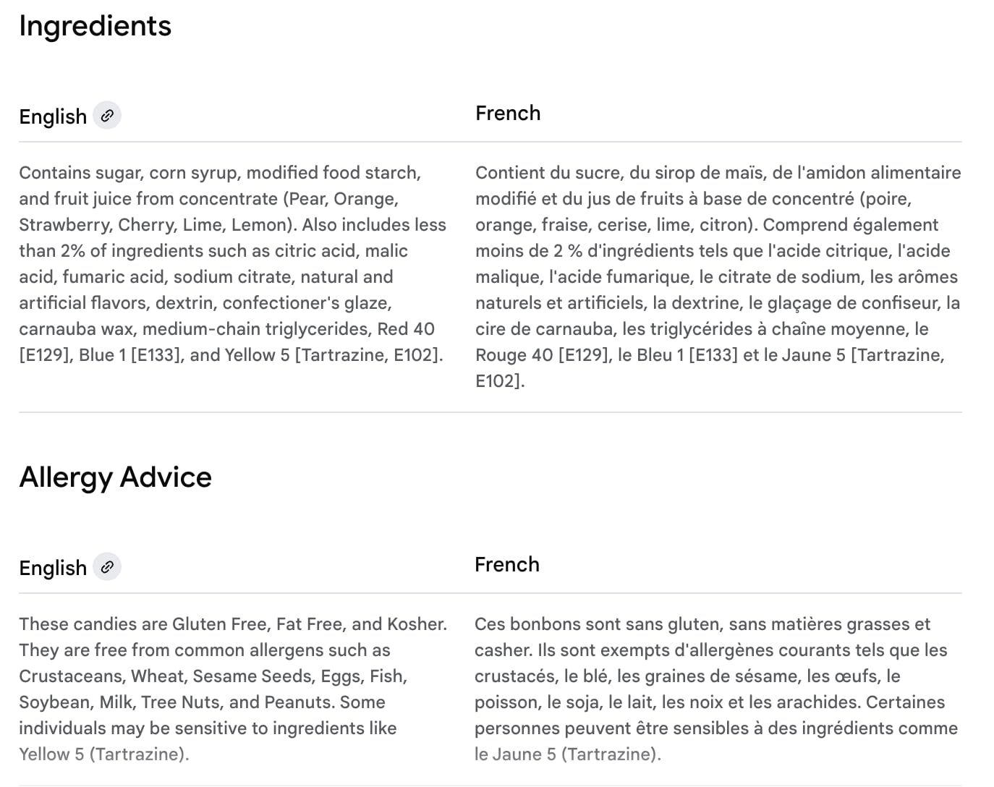Click the Ingredients section heading
Screen dimensions: 994x787
pyautogui.click(x=95, y=26)
